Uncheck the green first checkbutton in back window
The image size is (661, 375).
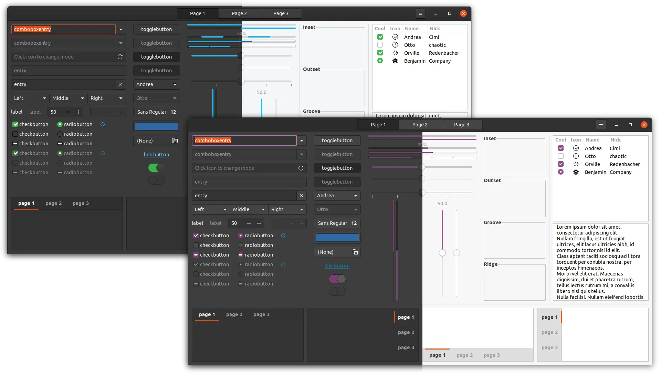pos(15,124)
